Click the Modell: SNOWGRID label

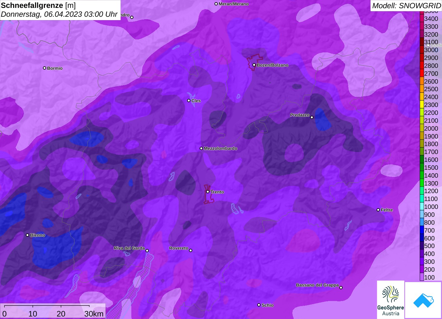point(407,6)
